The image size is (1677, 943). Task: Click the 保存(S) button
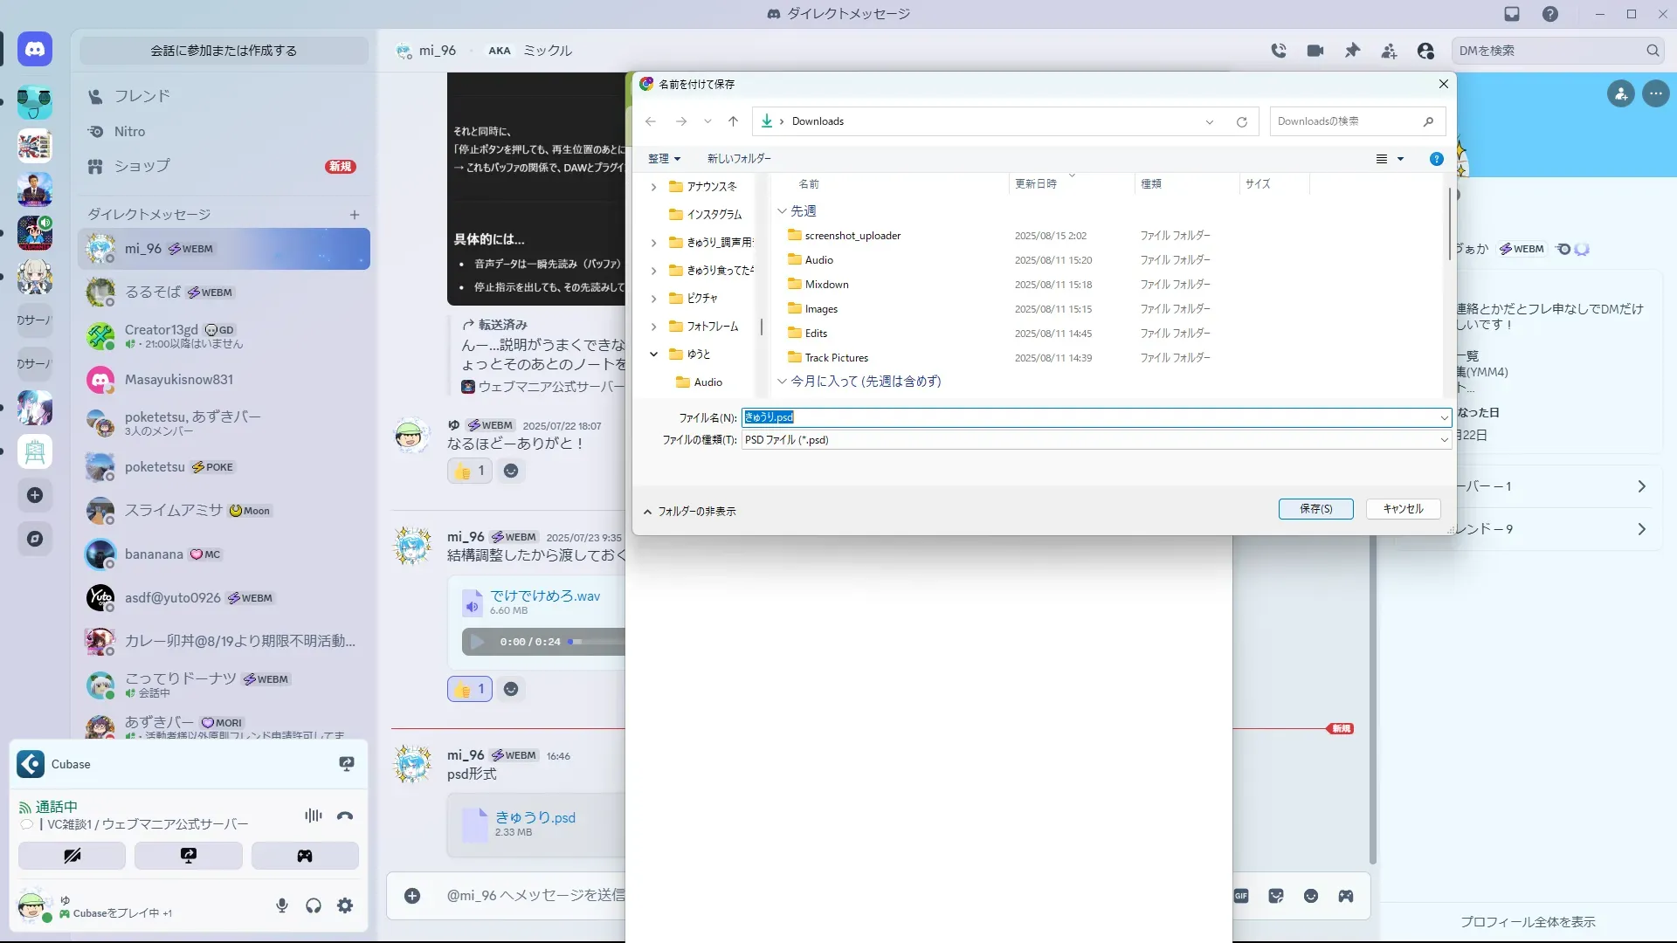(x=1315, y=509)
